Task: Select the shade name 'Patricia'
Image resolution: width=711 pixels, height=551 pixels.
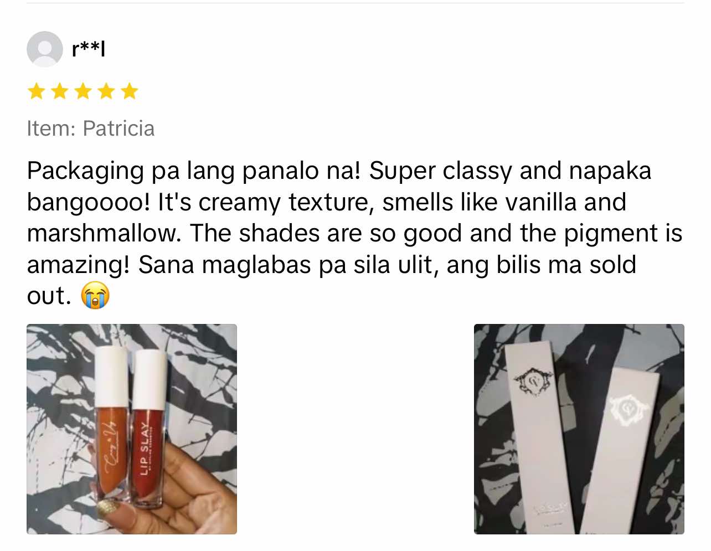Action: [118, 128]
